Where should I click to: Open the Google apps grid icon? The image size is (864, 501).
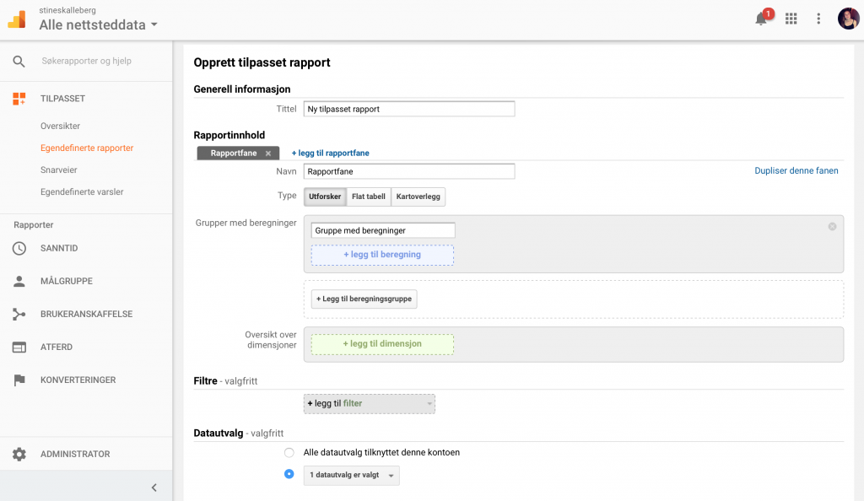(791, 19)
